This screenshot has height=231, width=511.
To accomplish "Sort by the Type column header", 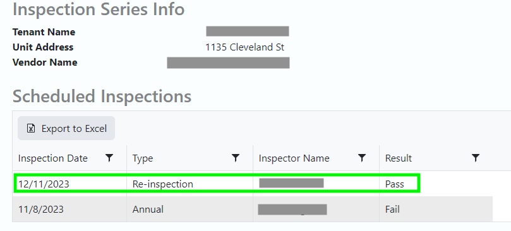I will [x=143, y=158].
